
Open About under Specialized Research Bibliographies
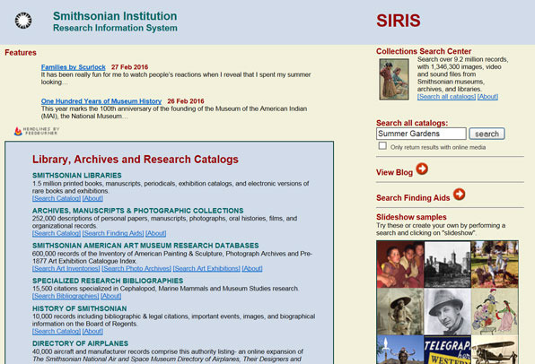click(111, 296)
